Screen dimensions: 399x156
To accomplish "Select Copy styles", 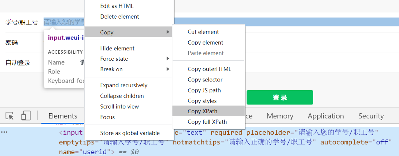I will pyautogui.click(x=202, y=101).
